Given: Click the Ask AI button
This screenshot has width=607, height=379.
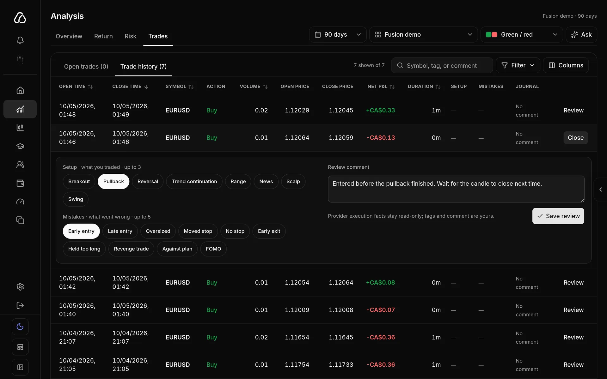Looking at the screenshot, I should [x=581, y=34].
